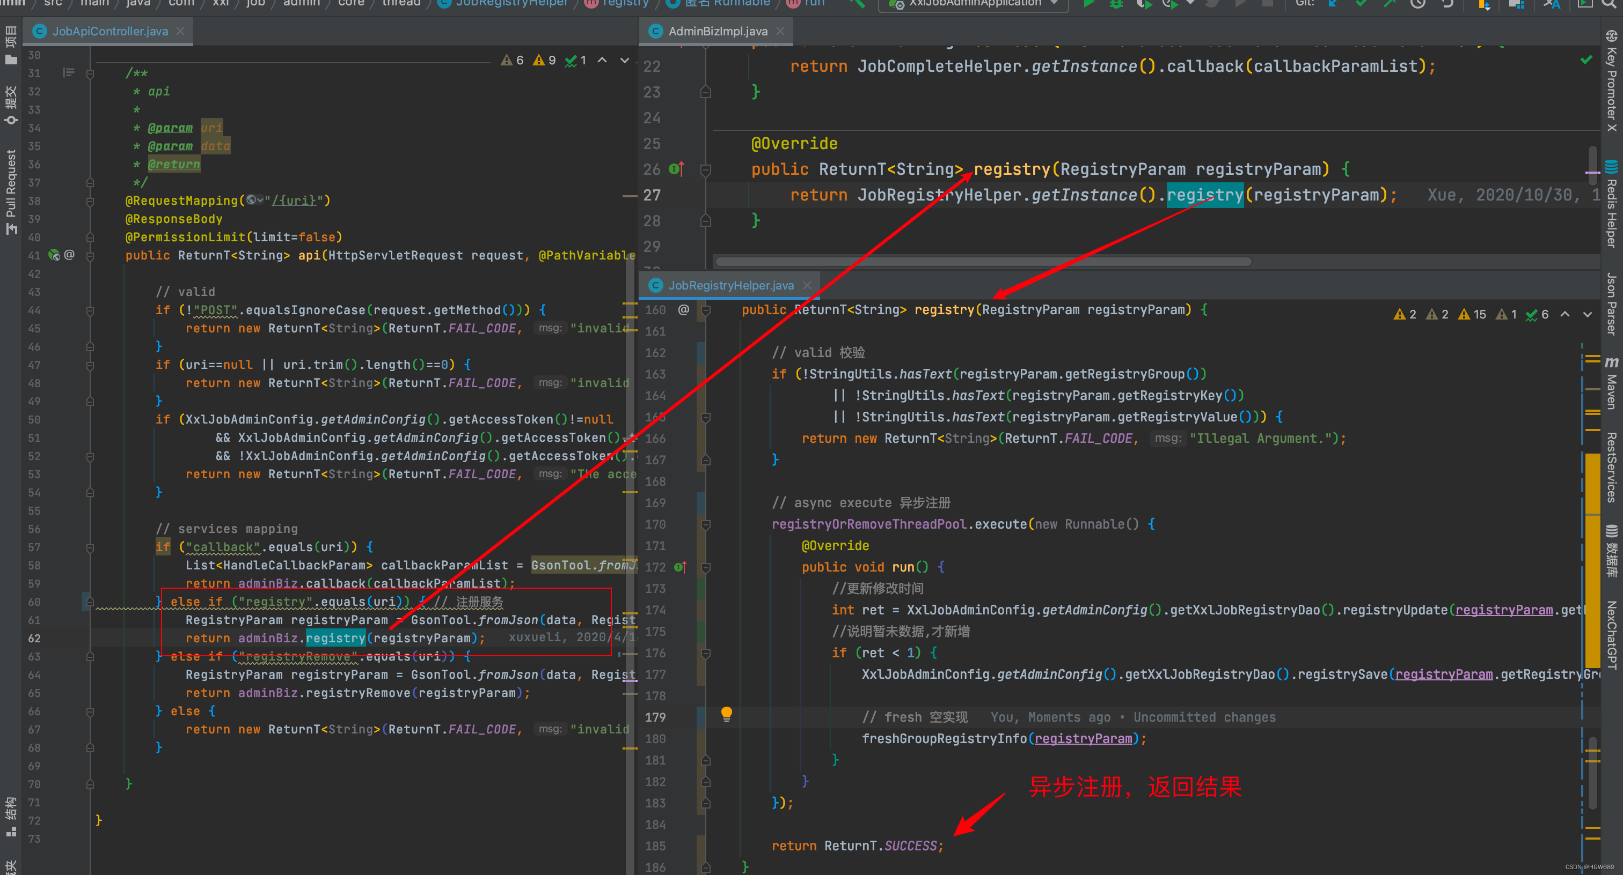The width and height of the screenshot is (1623, 875).
Task: Click the yellow lightbulb quick-fix on line 179
Action: [727, 714]
